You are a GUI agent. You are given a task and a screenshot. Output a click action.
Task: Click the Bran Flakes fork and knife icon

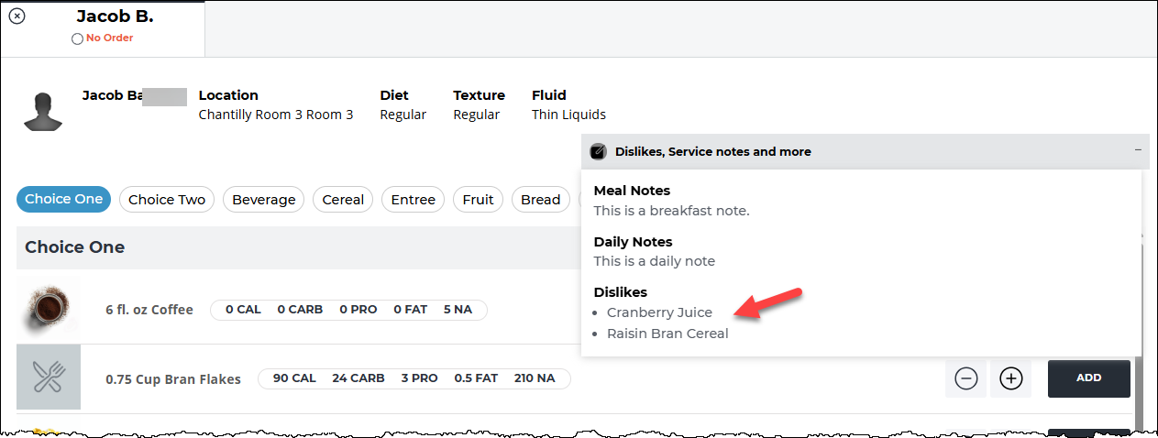[49, 378]
